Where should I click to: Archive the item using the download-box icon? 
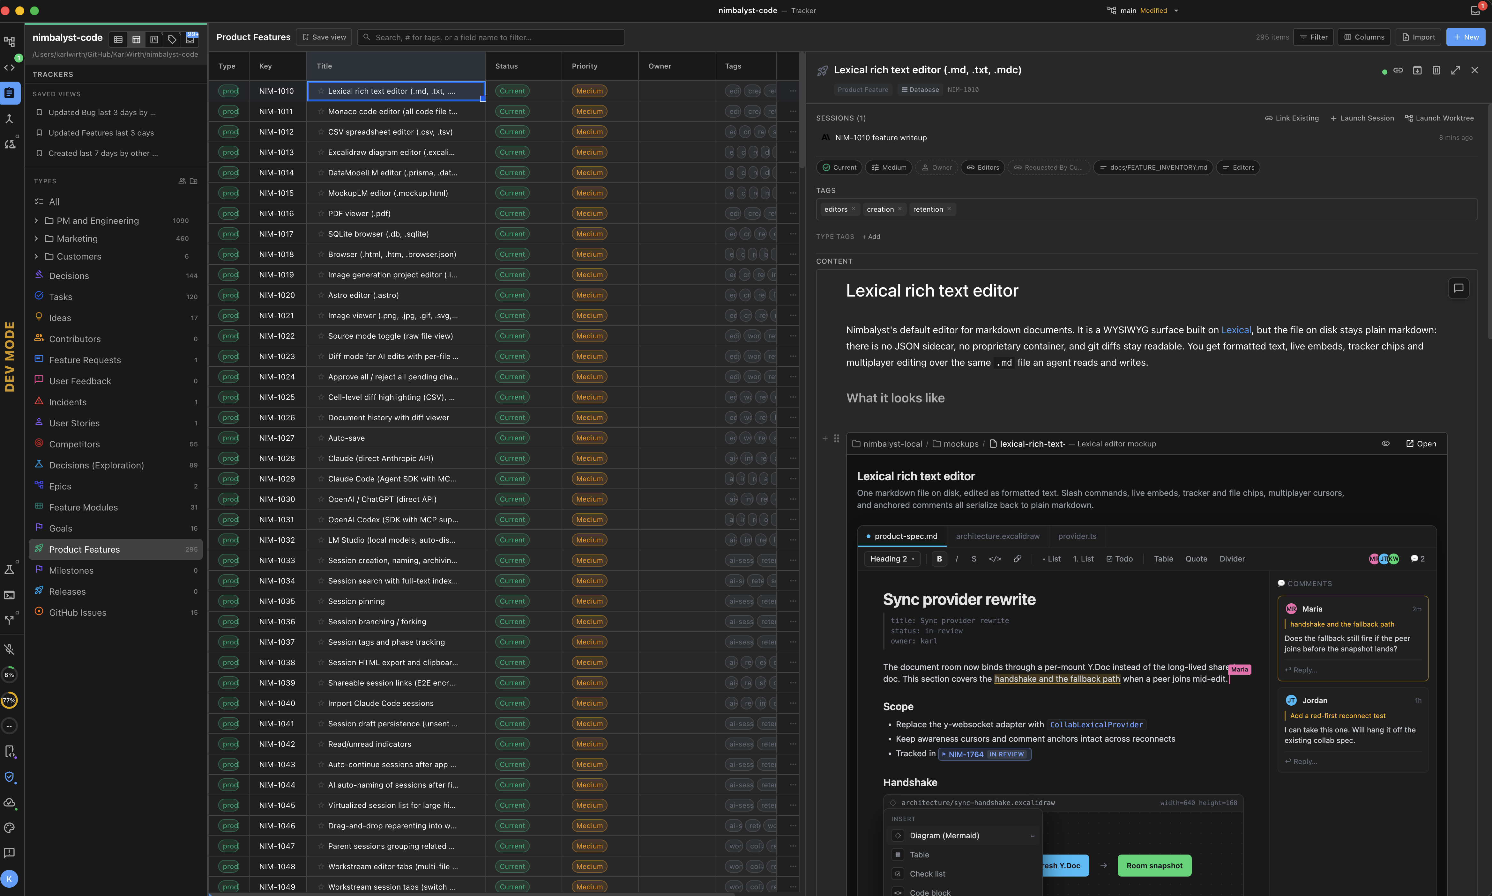[x=1417, y=70]
